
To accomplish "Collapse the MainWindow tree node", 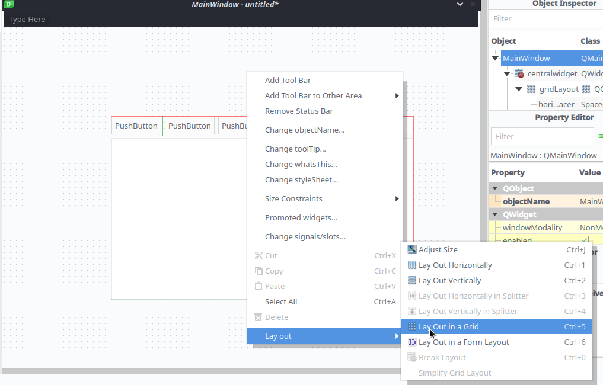I will (x=495, y=59).
